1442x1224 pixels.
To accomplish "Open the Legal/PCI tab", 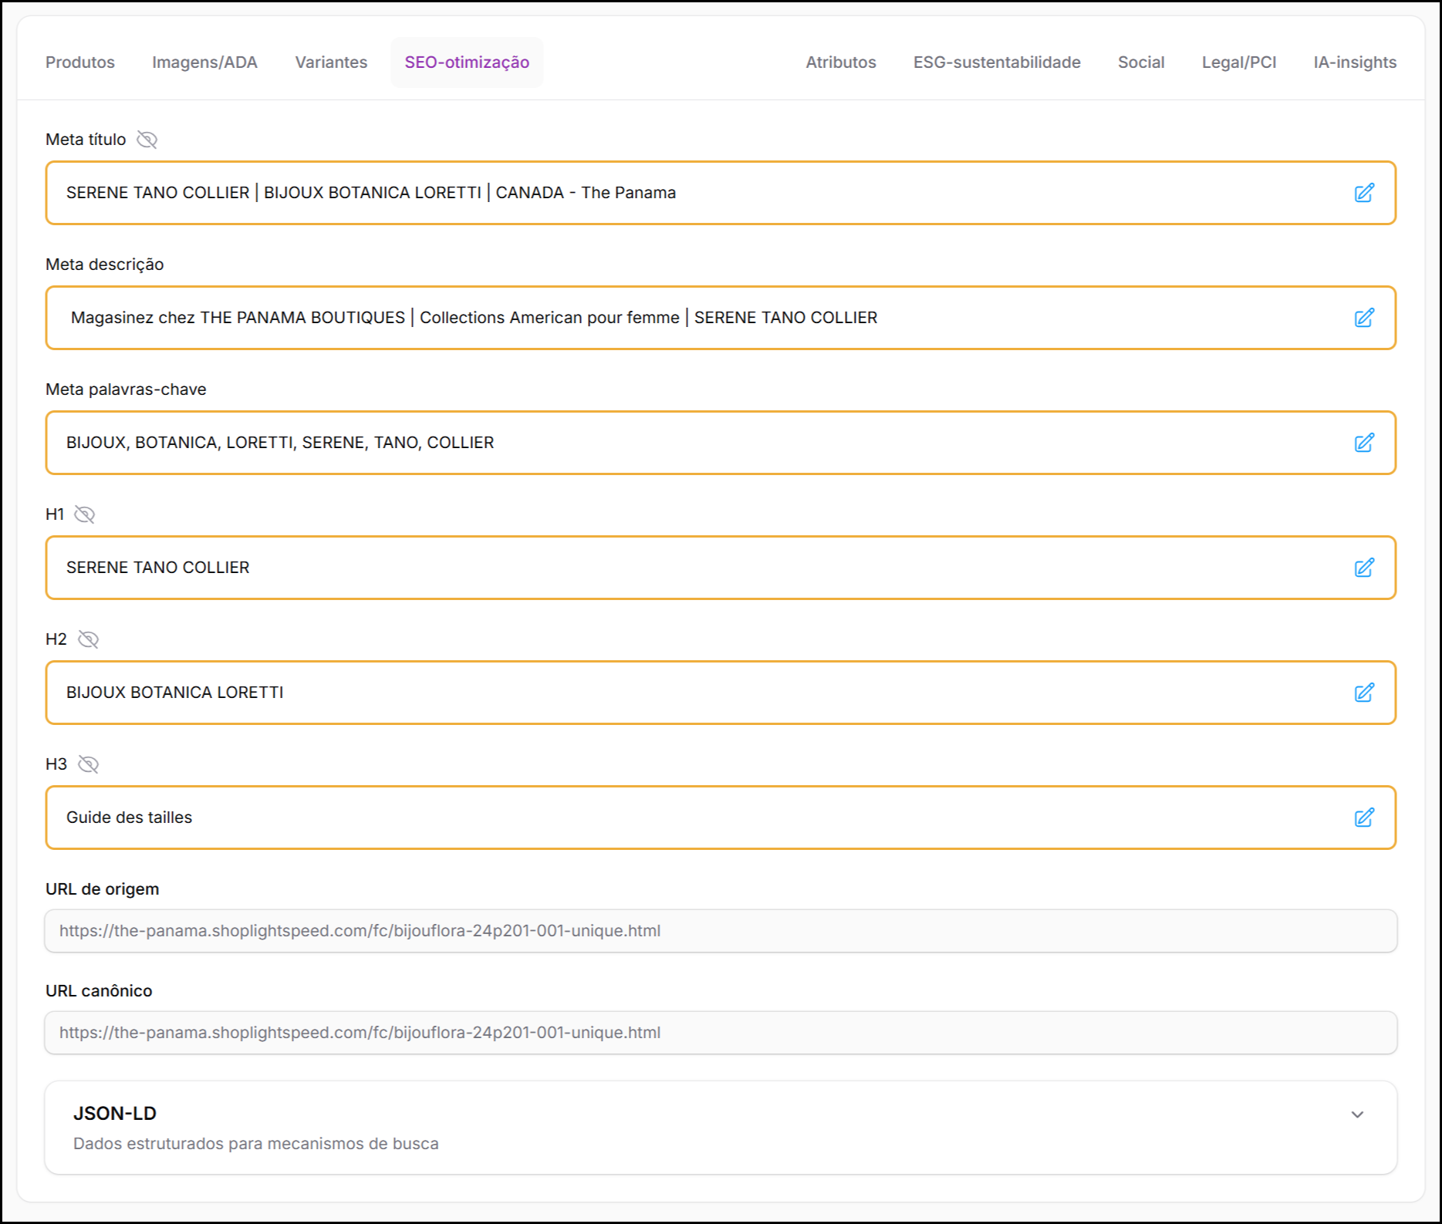I will coord(1238,62).
